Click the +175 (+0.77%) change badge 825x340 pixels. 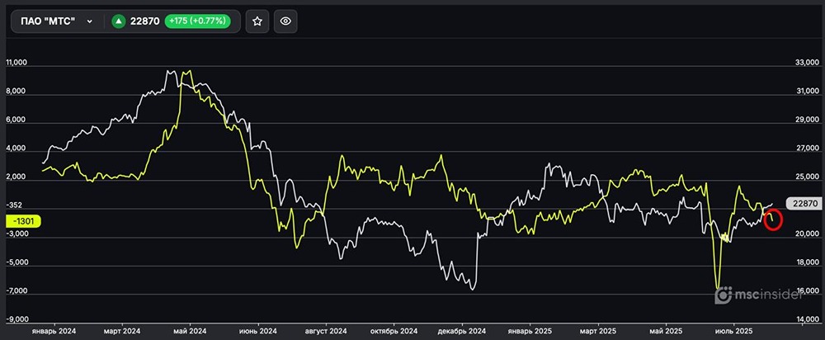pos(198,21)
